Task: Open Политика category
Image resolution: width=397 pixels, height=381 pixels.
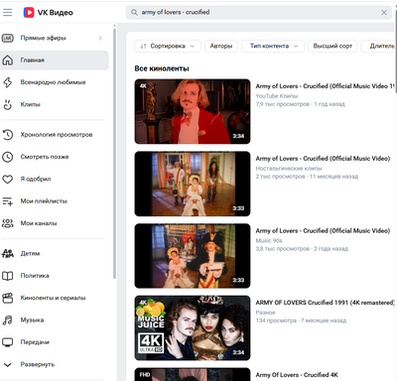Action: (55, 276)
